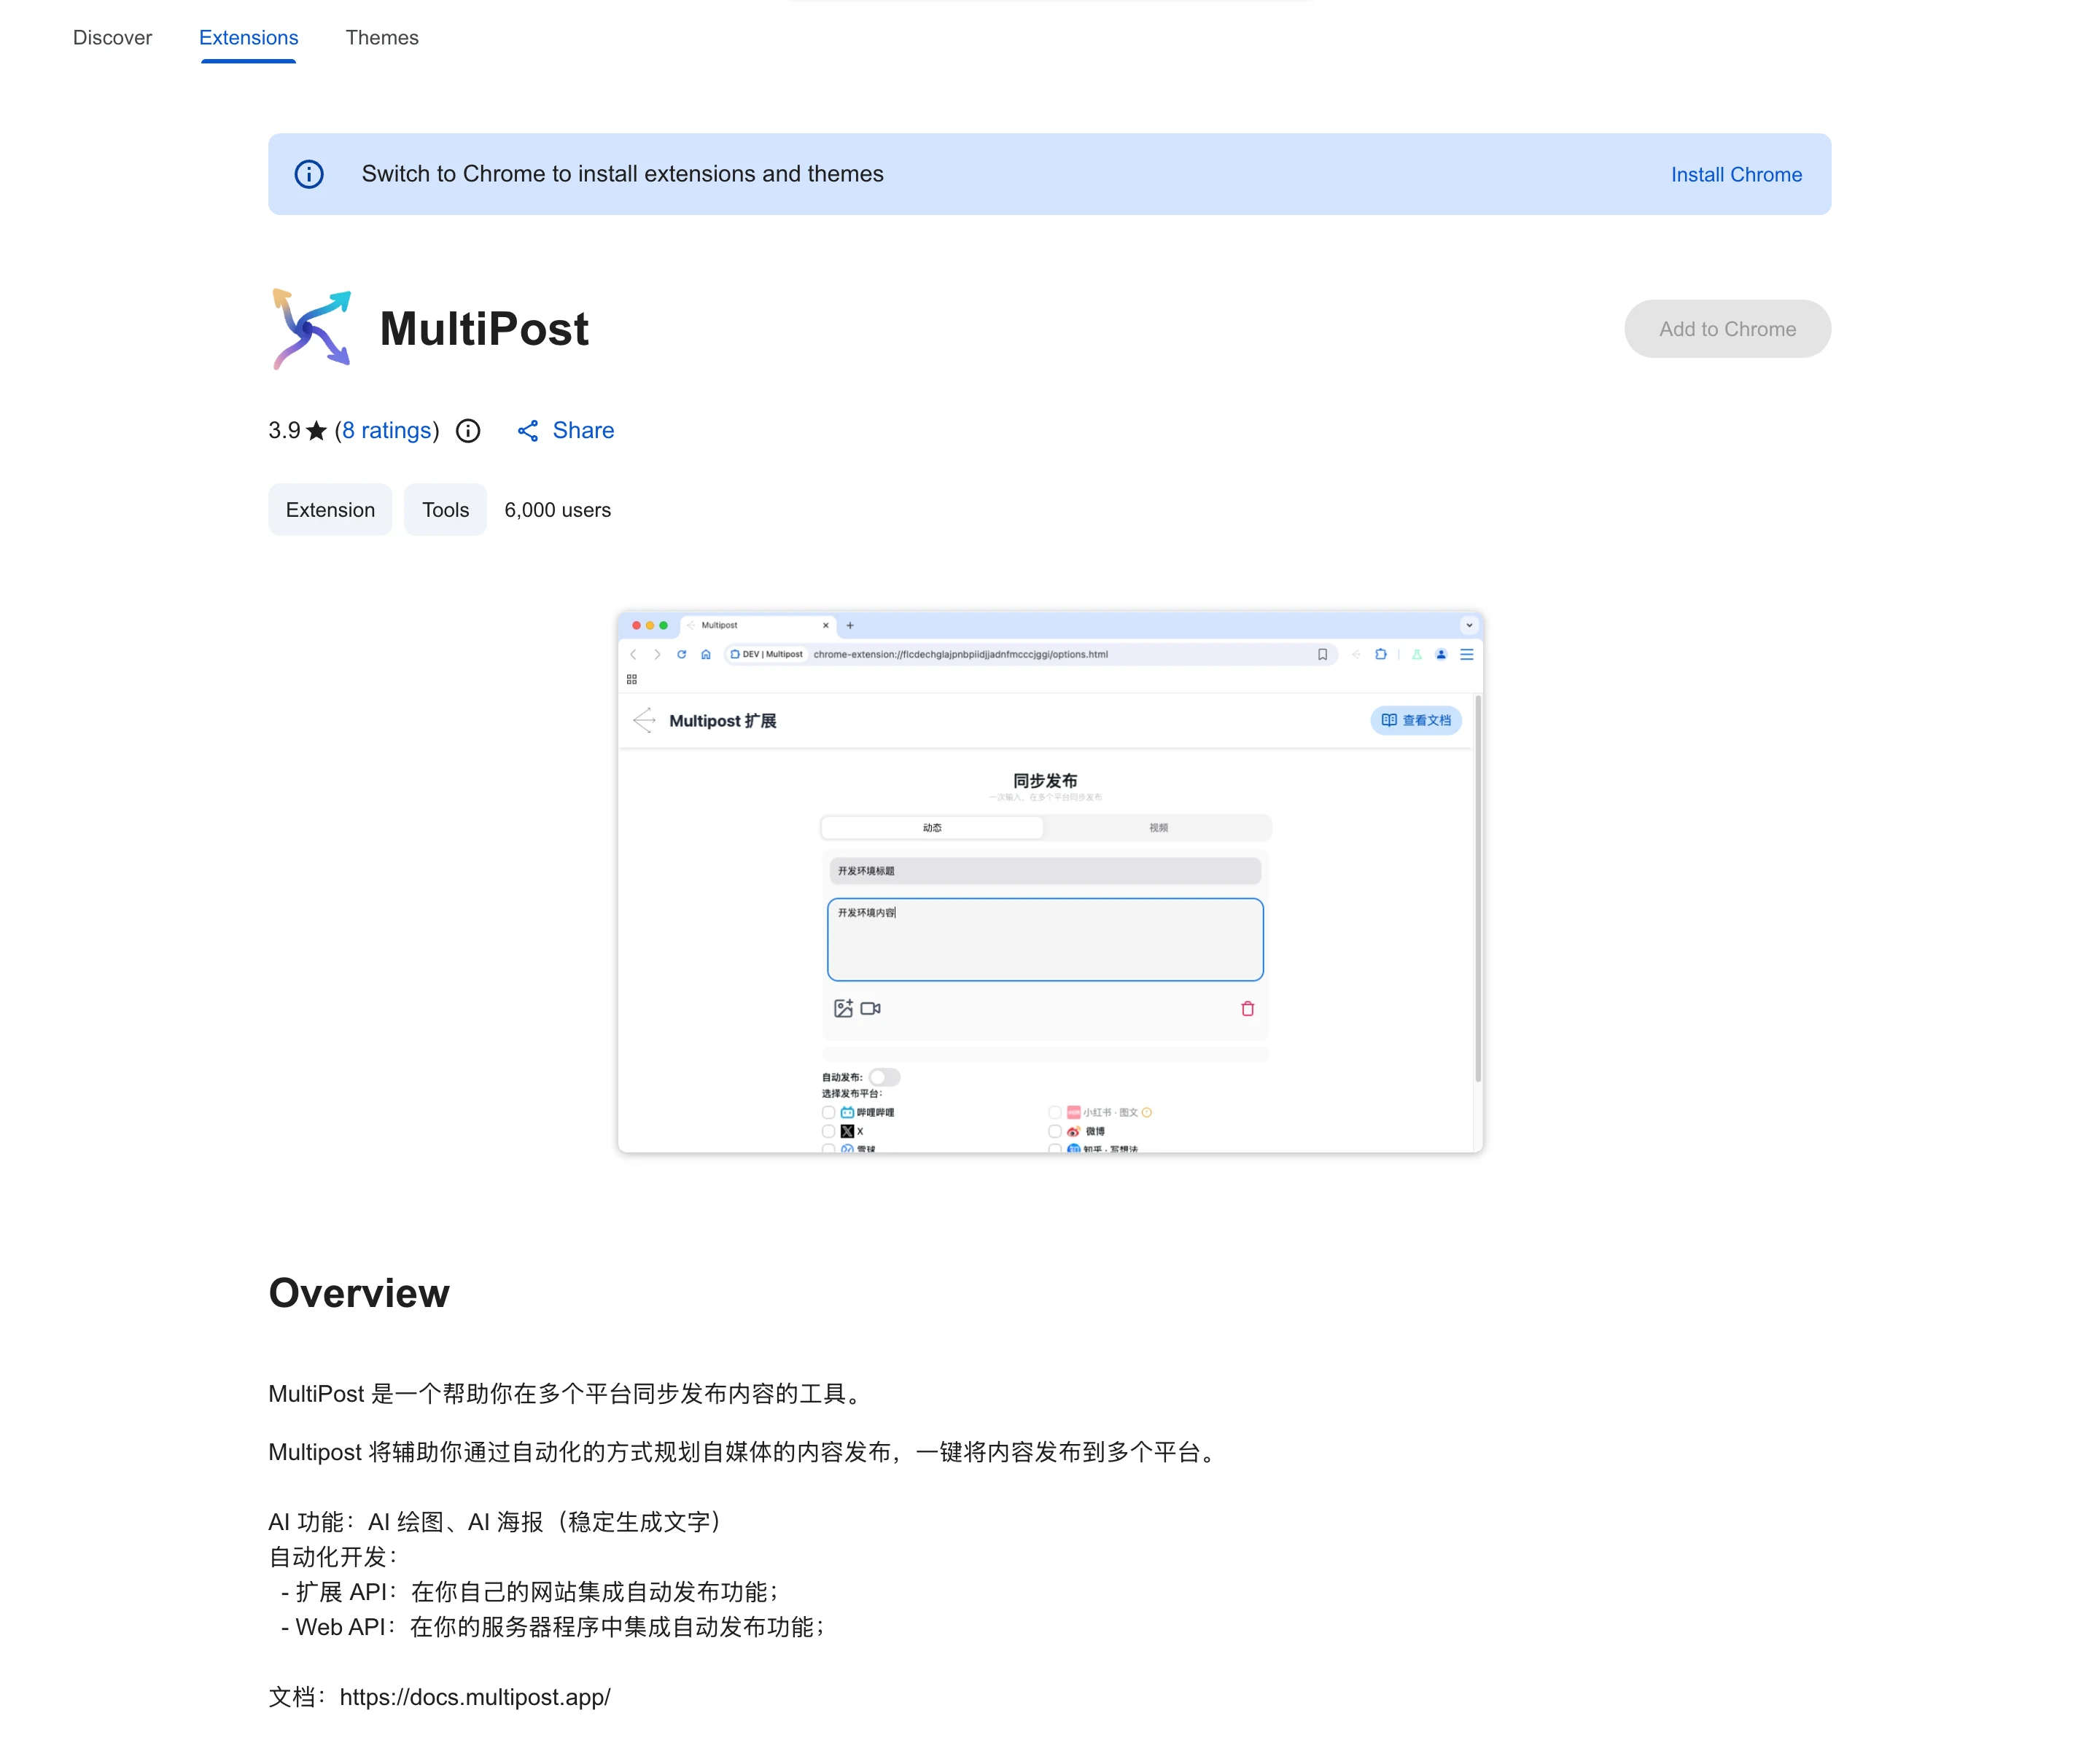The image size is (2100, 1740).
Task: Click the Add to Chrome button
Action: 1727,329
